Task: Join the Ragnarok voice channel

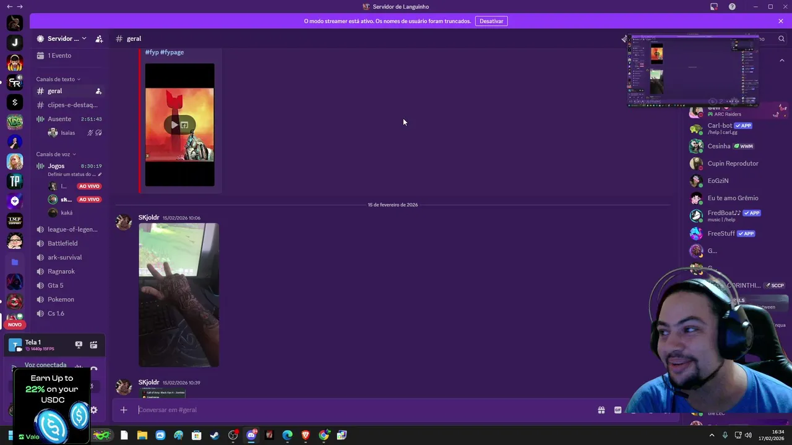Action: pyautogui.click(x=68, y=271)
